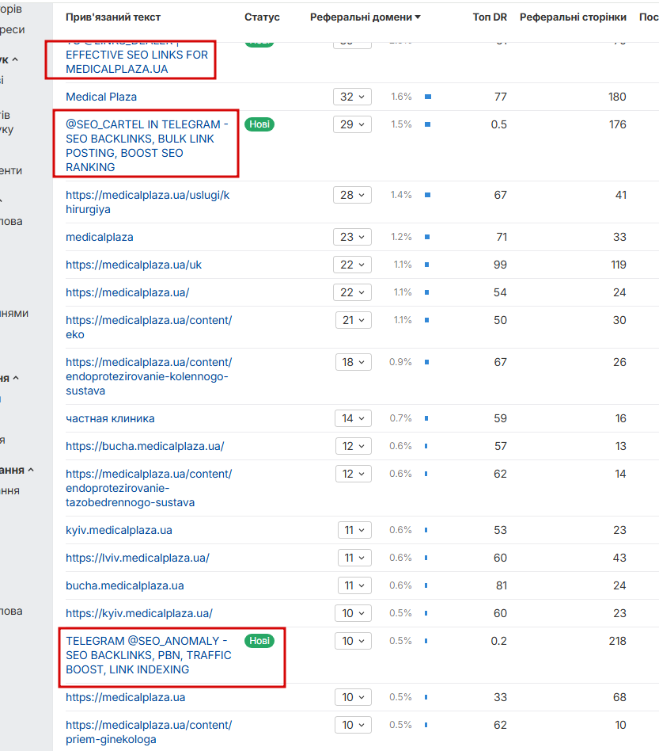
Task: Open the medicalplaza anchor link
Action: [x=100, y=237]
